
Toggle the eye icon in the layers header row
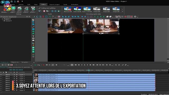tap(1, 72)
